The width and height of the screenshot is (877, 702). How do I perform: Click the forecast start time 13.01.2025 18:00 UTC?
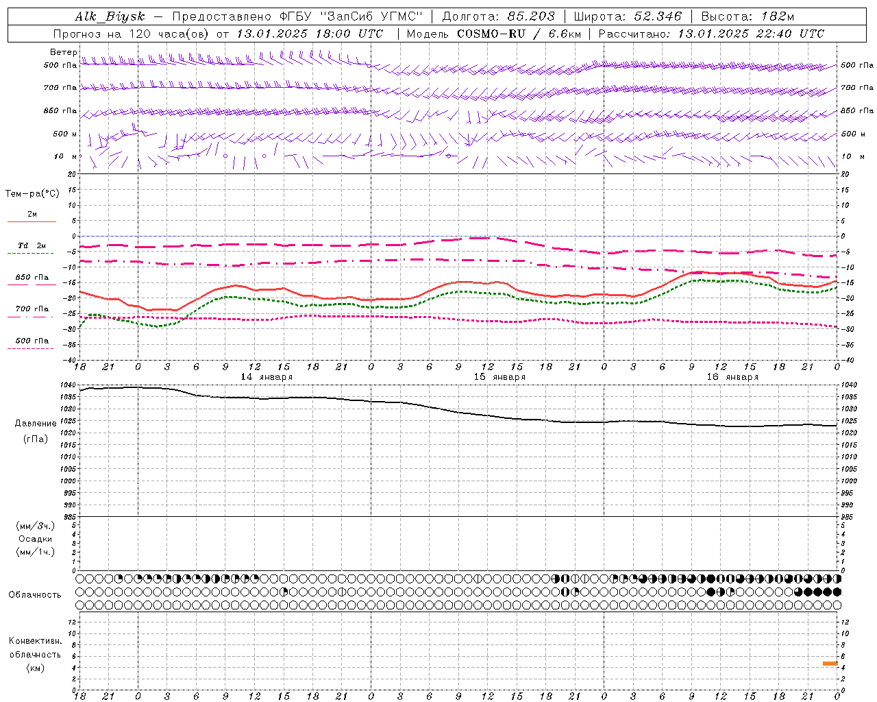point(310,34)
